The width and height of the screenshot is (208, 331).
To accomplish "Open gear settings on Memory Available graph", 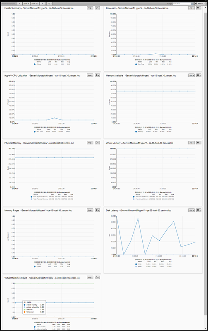I will [x=199, y=75].
